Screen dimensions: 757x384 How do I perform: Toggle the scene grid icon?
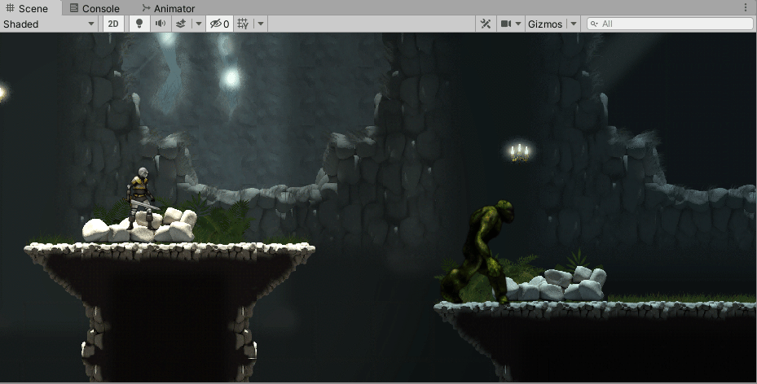(244, 24)
